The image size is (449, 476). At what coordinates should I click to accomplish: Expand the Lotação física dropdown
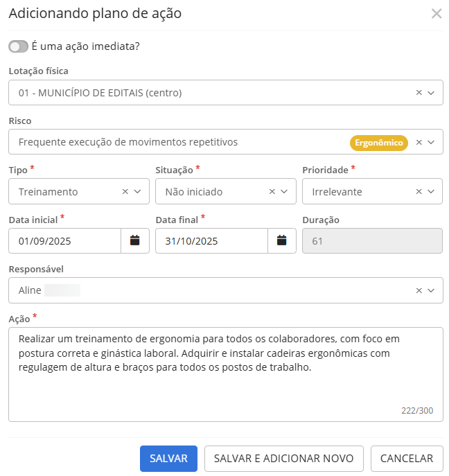[x=431, y=93]
